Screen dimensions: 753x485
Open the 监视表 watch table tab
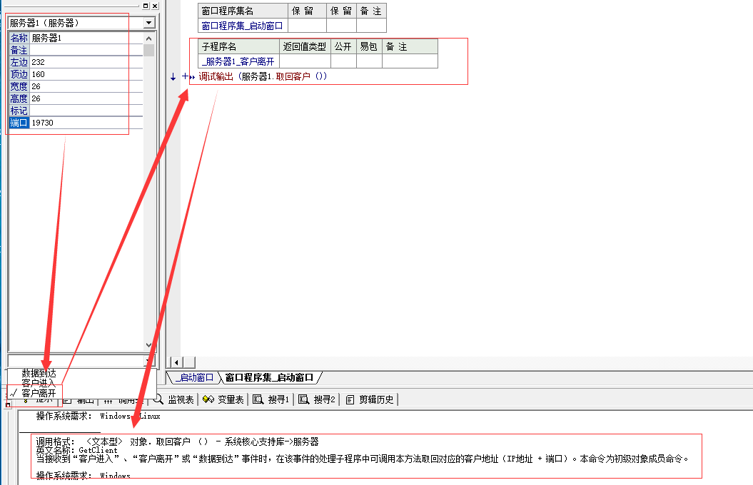click(174, 399)
